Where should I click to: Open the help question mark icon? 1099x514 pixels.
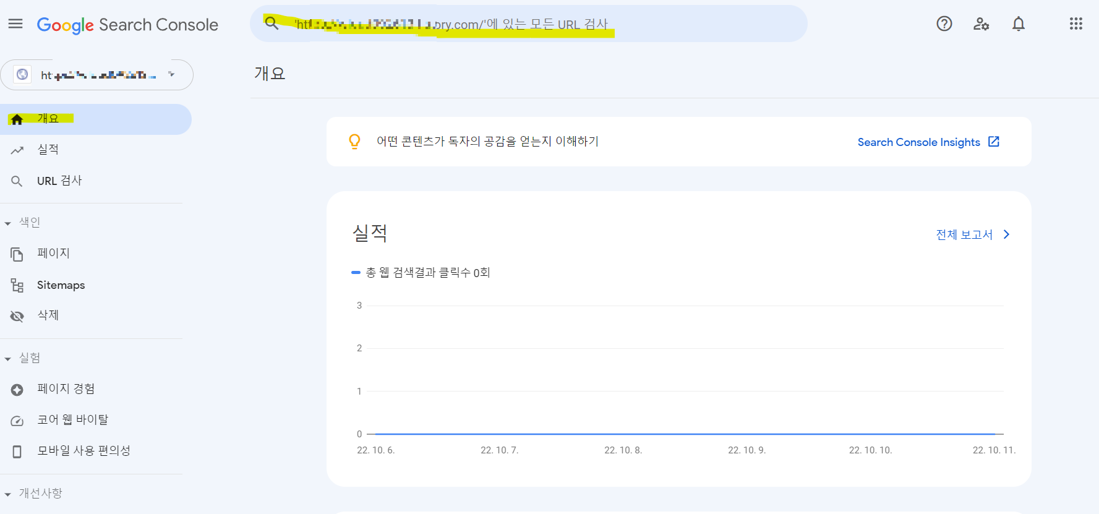(944, 24)
